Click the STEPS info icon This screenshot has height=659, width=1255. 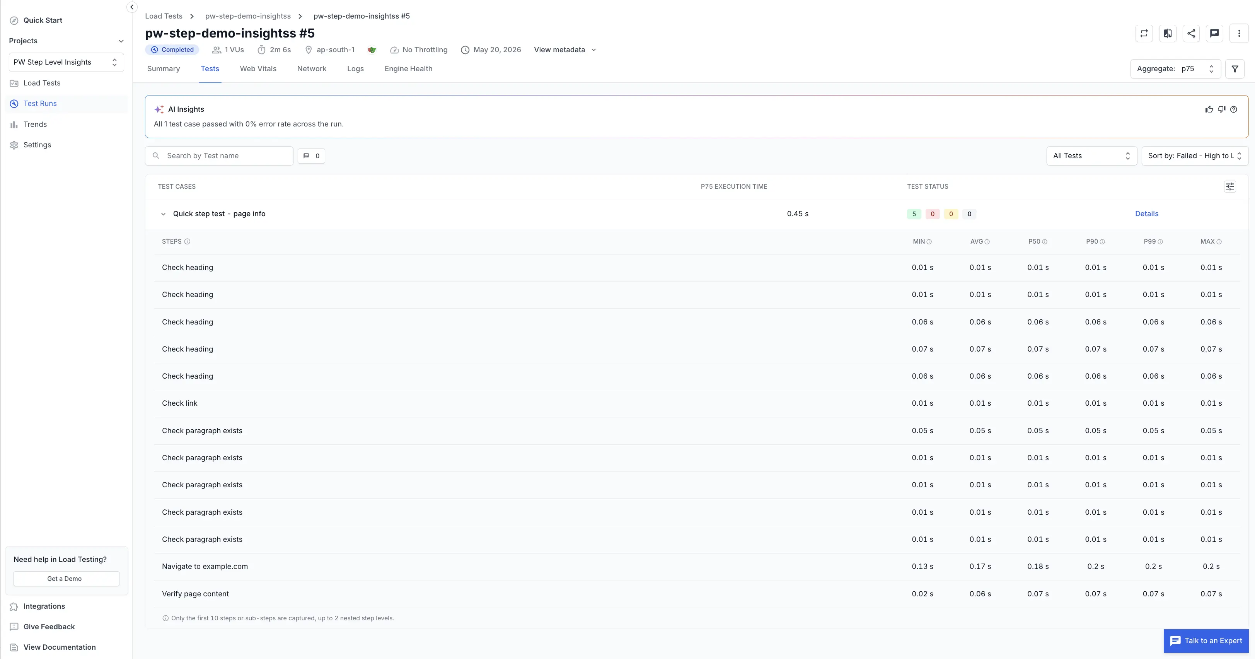pyautogui.click(x=187, y=241)
